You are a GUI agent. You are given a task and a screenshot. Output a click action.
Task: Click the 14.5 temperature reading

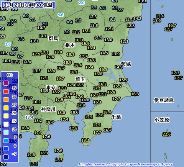click(x=104, y=53)
